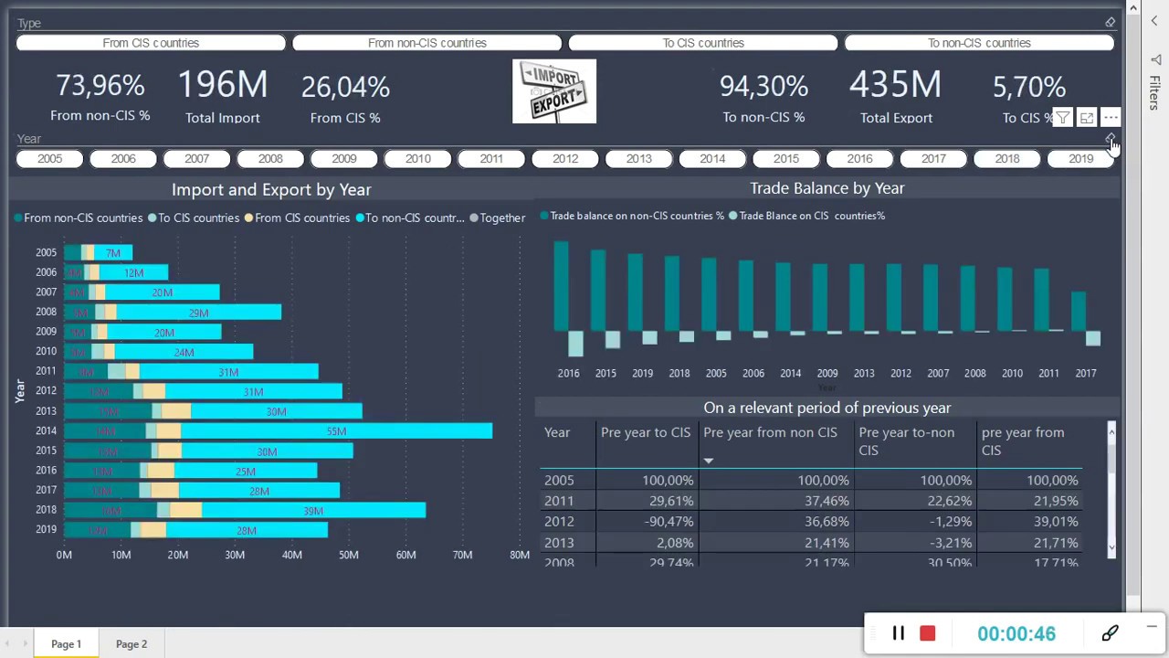This screenshot has width=1169, height=658.
Task: Filter by To CIS countries
Action: pos(703,43)
